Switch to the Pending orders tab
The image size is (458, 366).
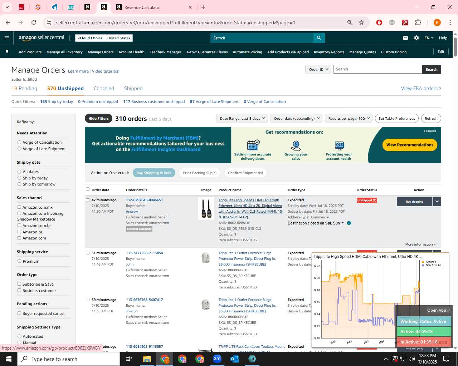click(24, 89)
